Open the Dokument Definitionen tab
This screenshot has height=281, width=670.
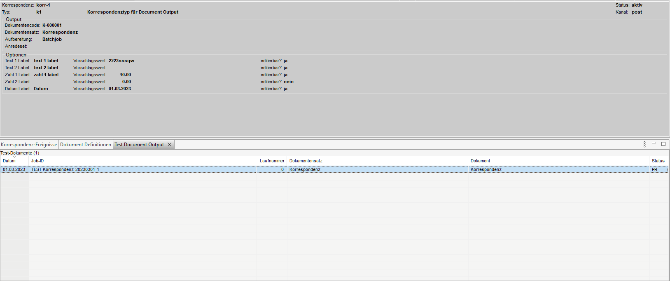point(86,145)
